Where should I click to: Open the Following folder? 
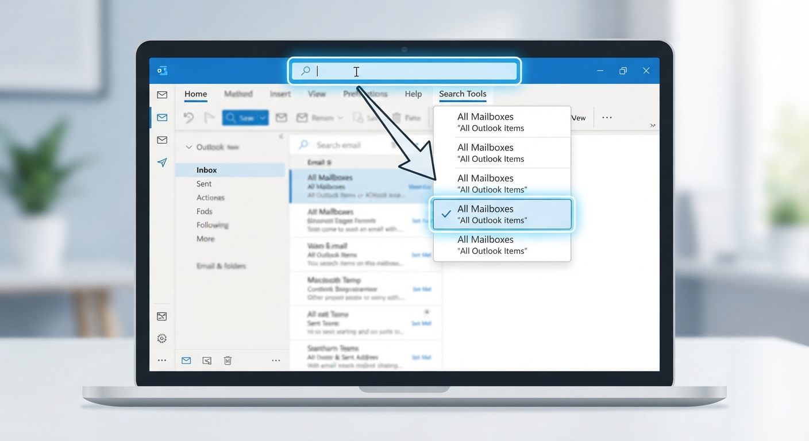[213, 225]
